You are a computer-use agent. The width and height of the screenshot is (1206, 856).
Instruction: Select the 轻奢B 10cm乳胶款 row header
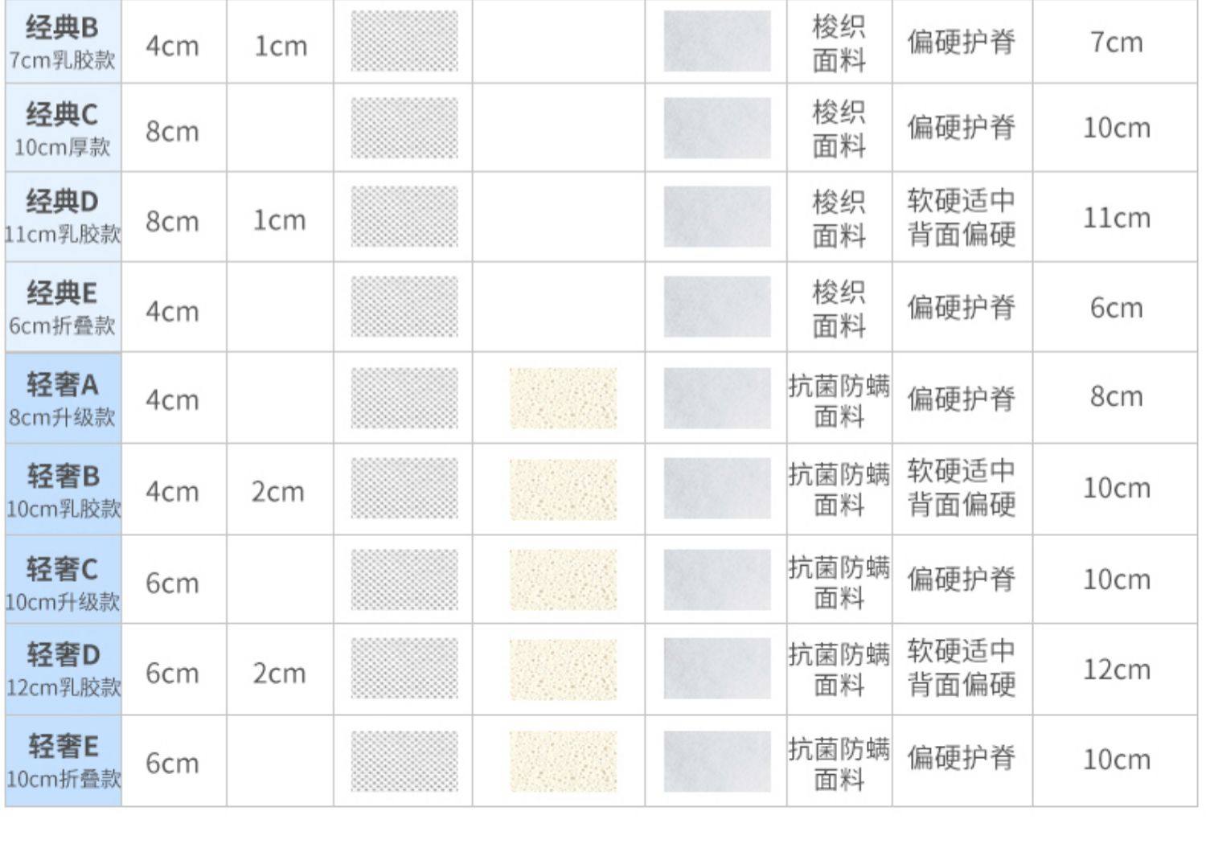pos(63,489)
